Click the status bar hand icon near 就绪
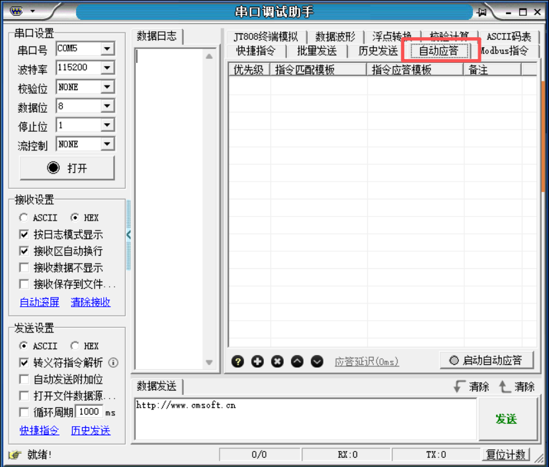Viewport: 549px width, 467px height. [15, 454]
